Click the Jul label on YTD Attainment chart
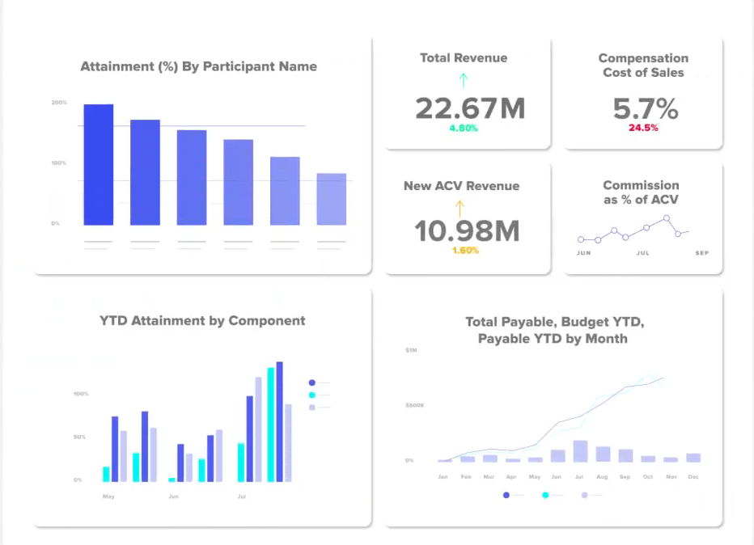 242,496
